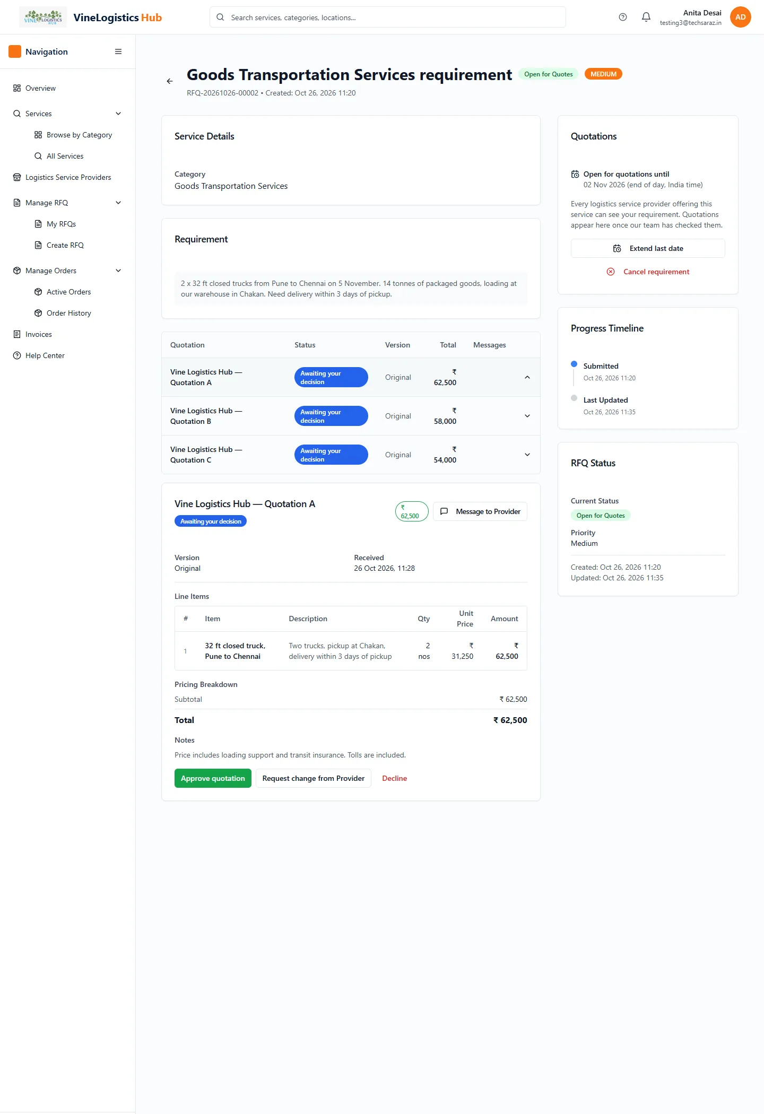
Task: Click the ₹ 58,000 total for Quotation B
Action: coord(445,416)
